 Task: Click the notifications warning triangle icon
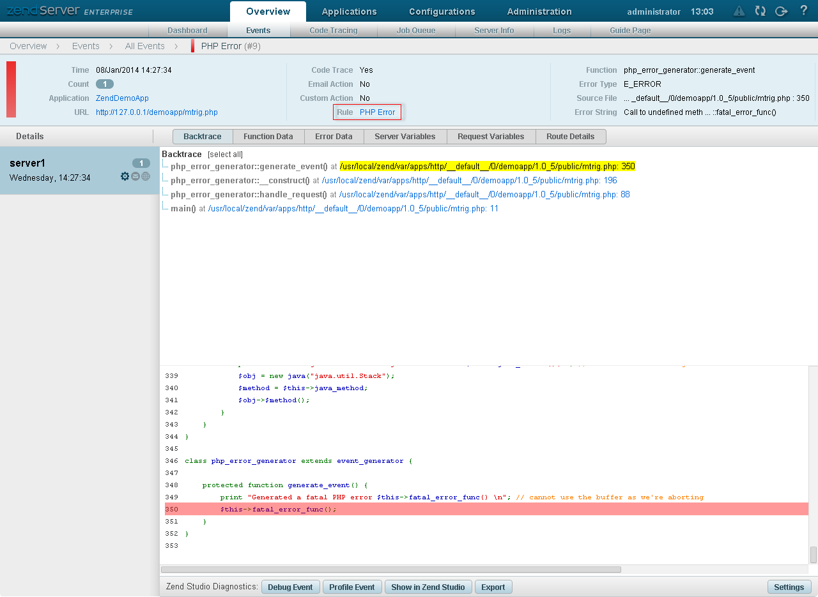click(x=739, y=11)
